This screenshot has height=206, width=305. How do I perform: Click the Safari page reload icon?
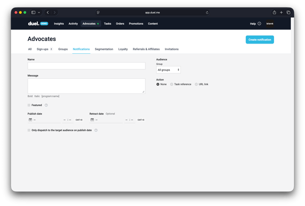207,13
